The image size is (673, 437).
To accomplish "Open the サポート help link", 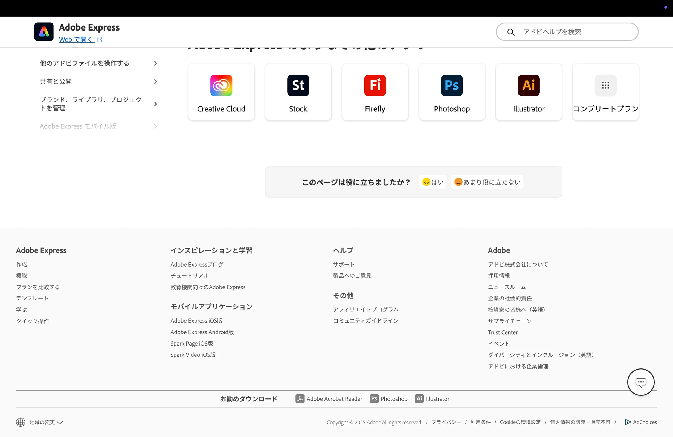I will click(344, 264).
